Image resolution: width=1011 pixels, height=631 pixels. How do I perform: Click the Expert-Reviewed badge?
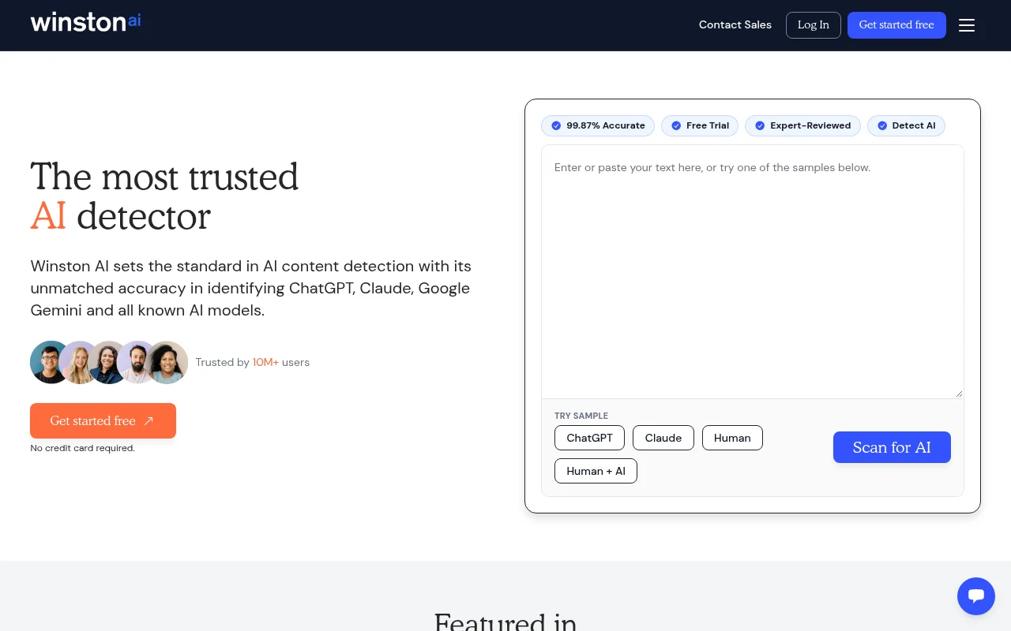click(802, 125)
